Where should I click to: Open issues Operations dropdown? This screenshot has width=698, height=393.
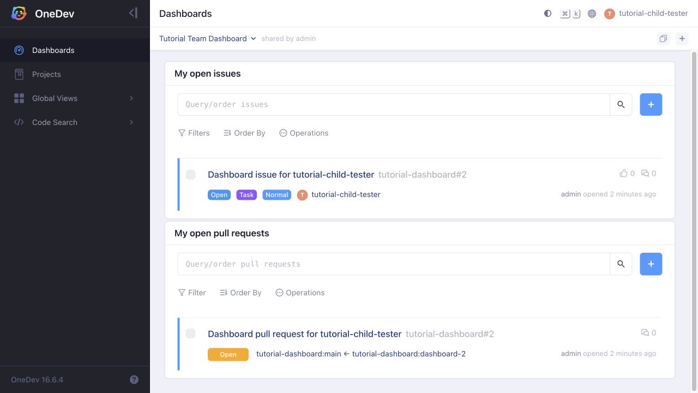coord(304,133)
